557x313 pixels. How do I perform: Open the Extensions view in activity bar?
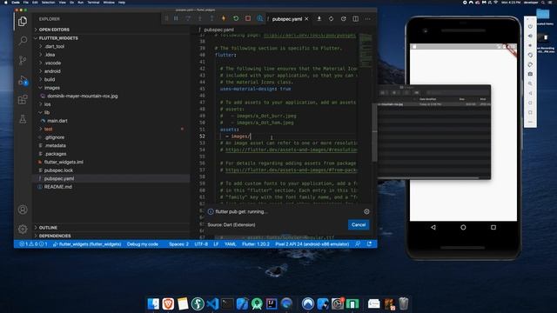(23, 100)
